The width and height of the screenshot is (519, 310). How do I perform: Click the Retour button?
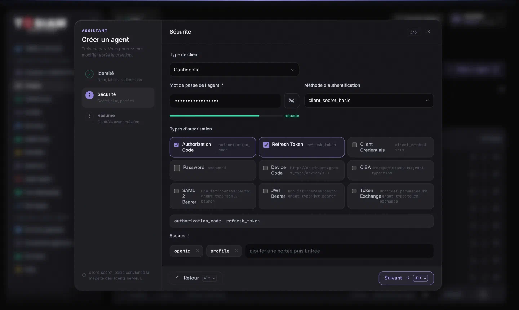pos(196,278)
